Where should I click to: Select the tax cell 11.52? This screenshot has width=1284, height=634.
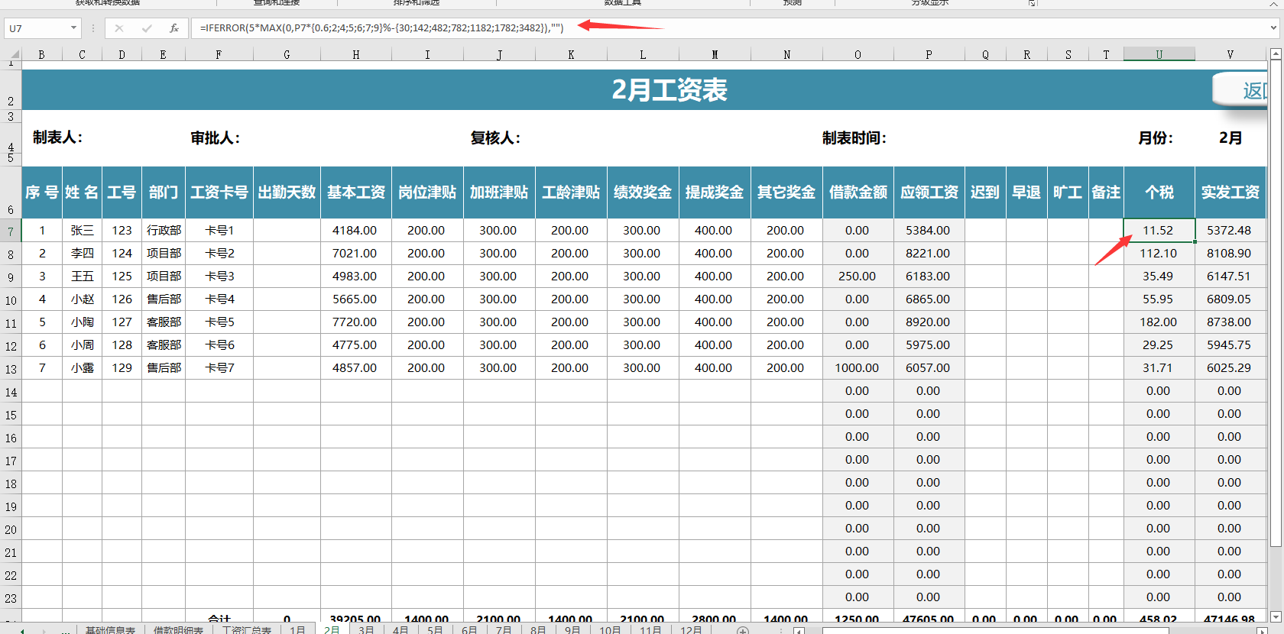tap(1159, 231)
